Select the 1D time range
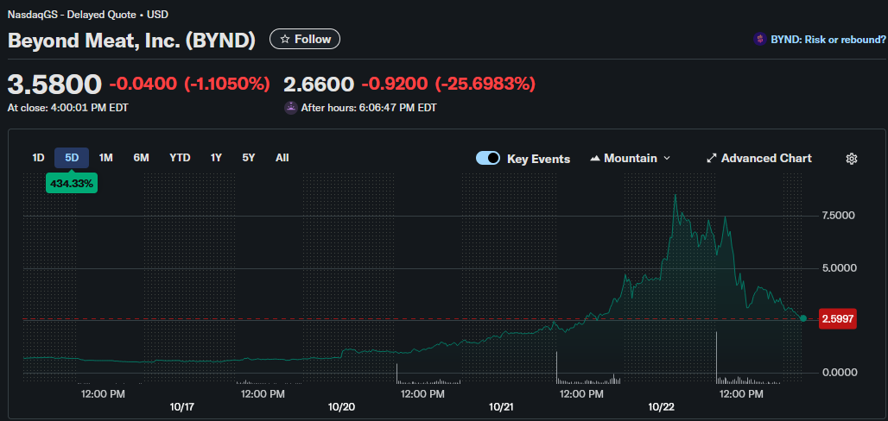Image resolution: width=888 pixels, height=421 pixels. (x=38, y=158)
